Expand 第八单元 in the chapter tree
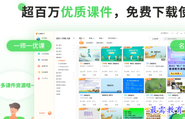The width and height of the screenshot is (185, 119). [74, 79]
